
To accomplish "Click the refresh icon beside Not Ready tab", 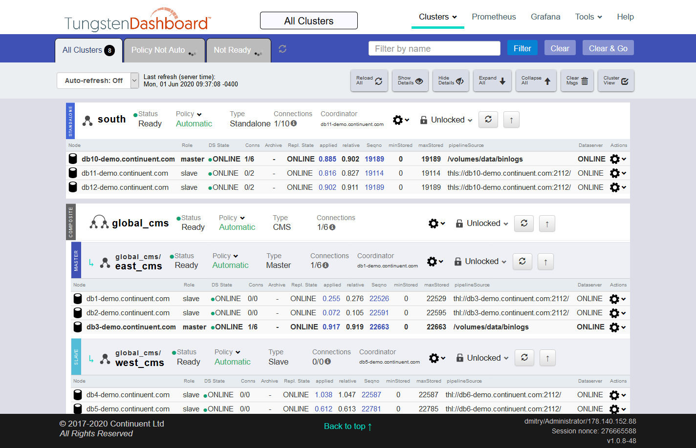I will point(283,49).
